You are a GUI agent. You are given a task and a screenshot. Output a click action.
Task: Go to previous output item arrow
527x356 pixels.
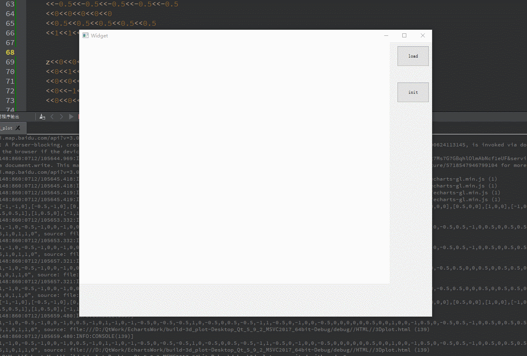pos(52,117)
